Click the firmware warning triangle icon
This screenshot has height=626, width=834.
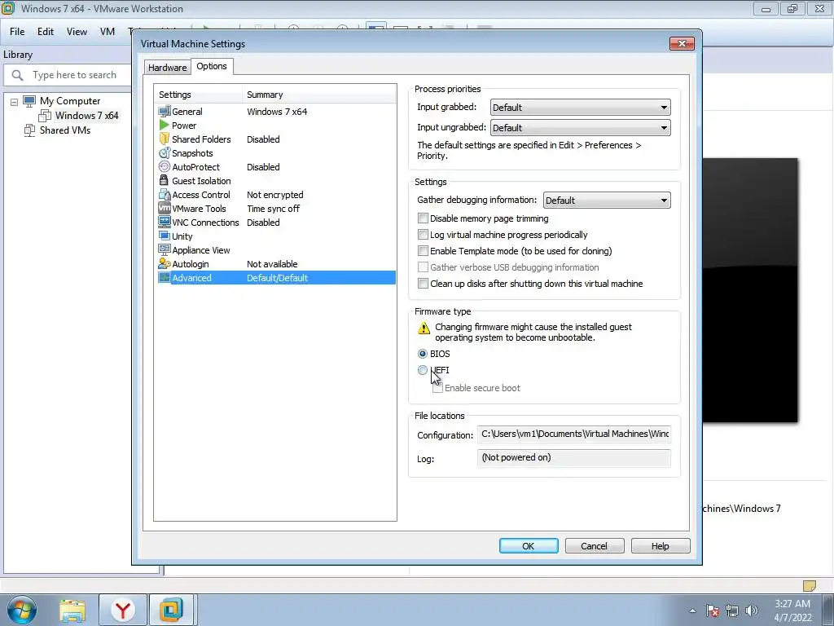pos(424,328)
